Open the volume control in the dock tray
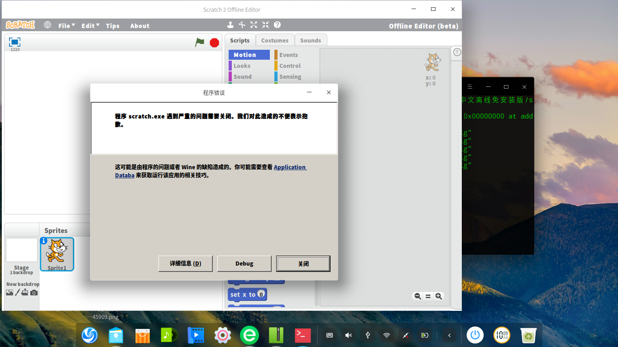This screenshot has width=618, height=347. pyautogui.click(x=349, y=335)
